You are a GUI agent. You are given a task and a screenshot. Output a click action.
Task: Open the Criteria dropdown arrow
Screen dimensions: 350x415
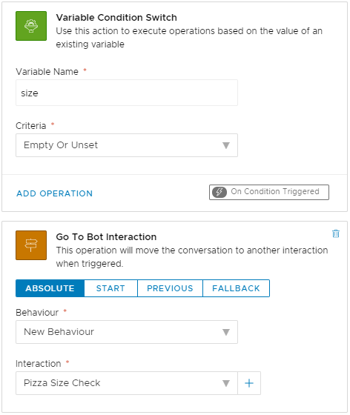pos(226,145)
